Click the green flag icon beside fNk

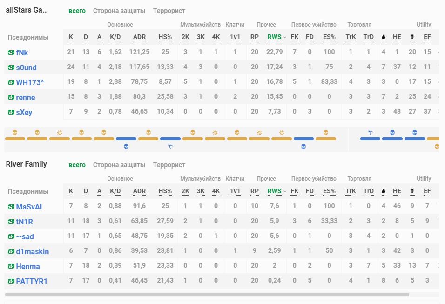(11, 53)
